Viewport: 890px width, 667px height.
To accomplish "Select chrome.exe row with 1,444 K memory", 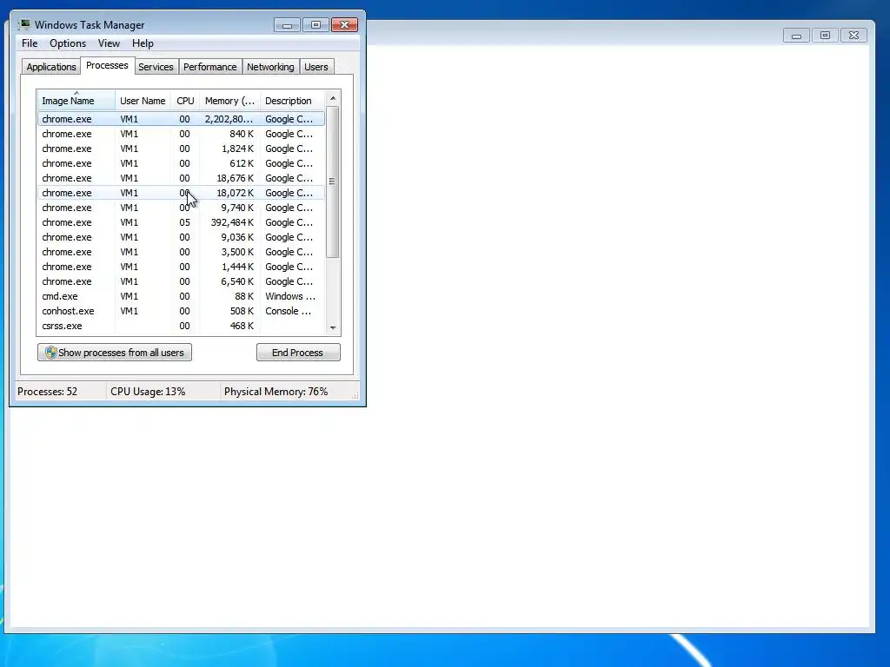I will coord(181,267).
